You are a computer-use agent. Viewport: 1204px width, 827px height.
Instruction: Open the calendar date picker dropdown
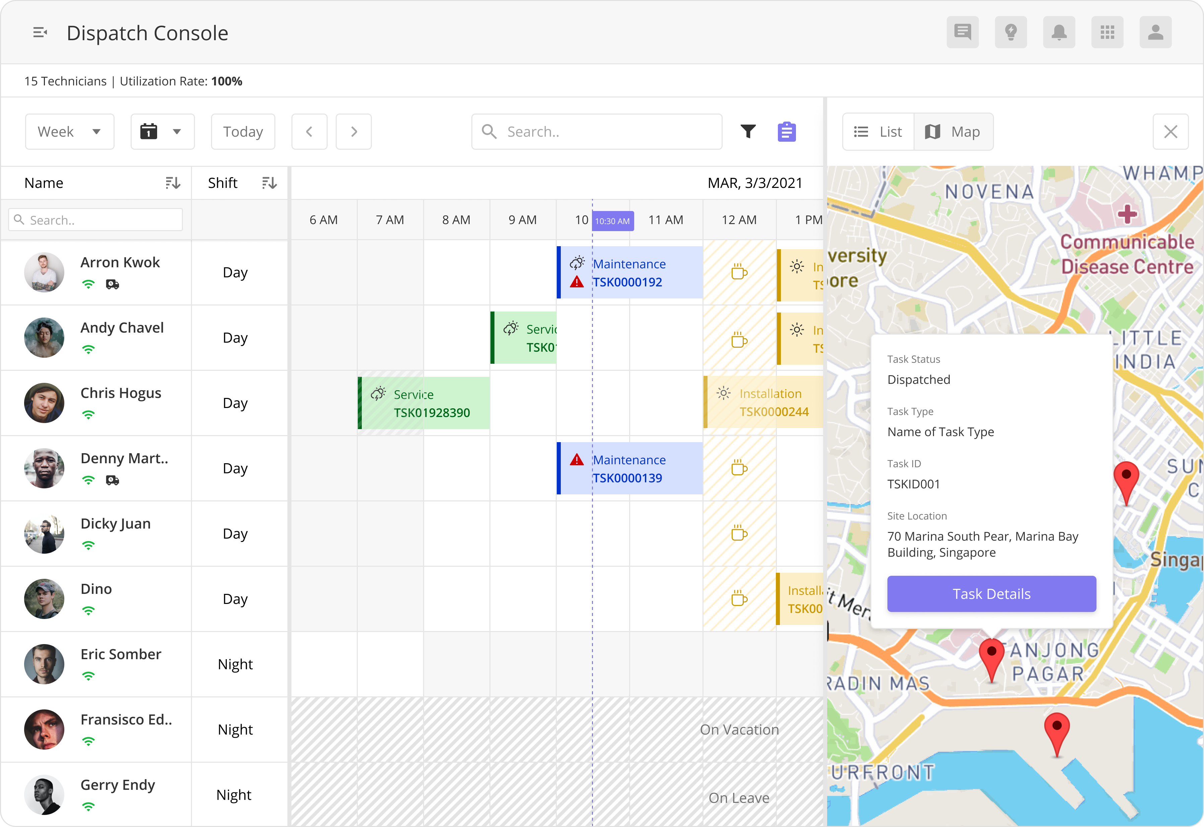[x=162, y=132]
